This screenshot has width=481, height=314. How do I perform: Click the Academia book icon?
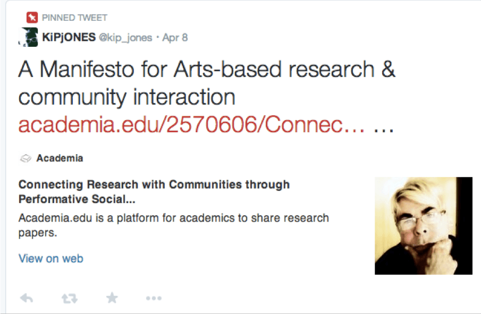click(x=26, y=158)
